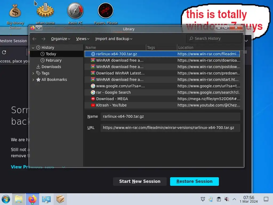Select Download - MEGA history entry

[x=162, y=99]
